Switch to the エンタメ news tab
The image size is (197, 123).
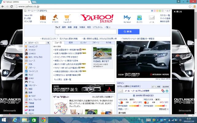83,43
